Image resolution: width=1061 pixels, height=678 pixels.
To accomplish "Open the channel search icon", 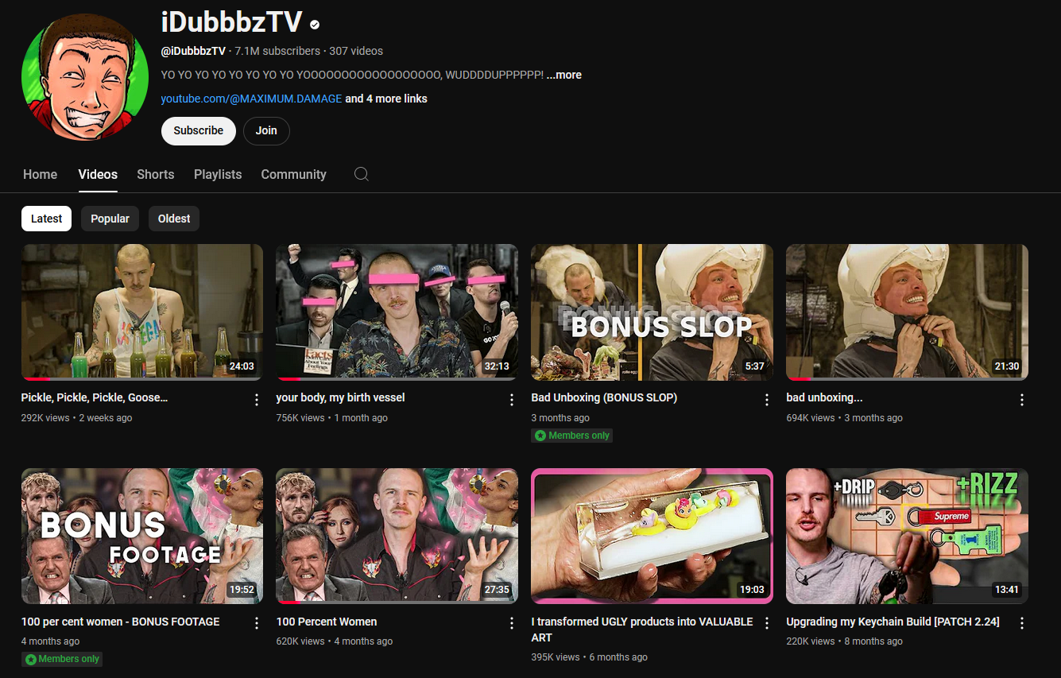I will pos(361,174).
